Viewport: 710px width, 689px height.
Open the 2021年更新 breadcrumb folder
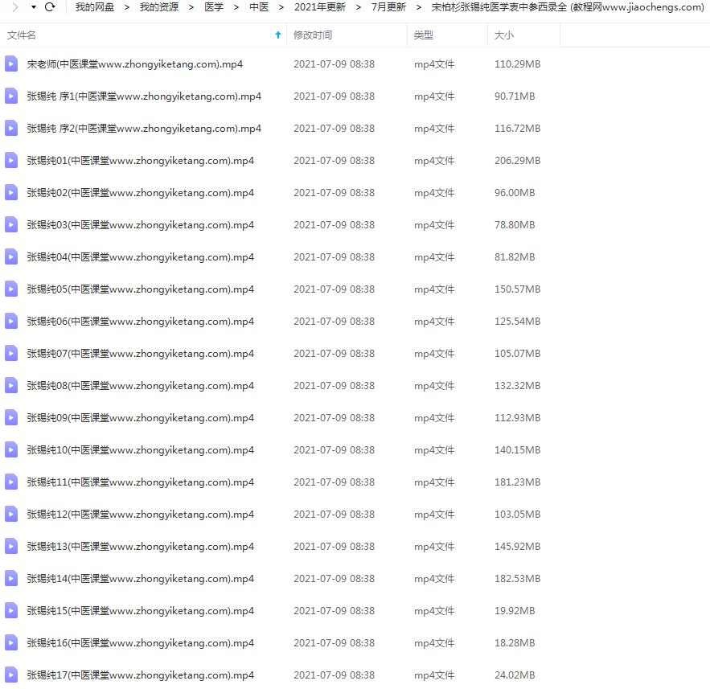320,7
